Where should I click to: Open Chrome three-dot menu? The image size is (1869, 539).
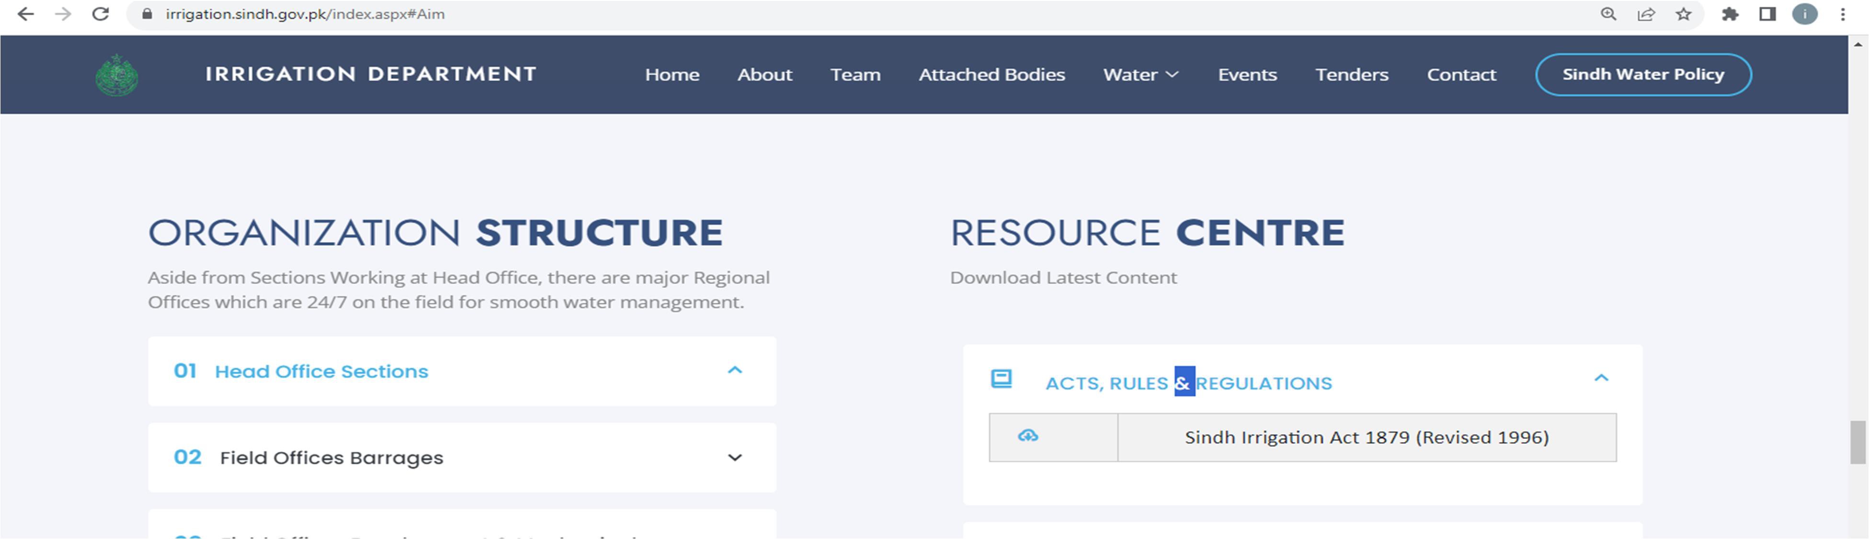1842,14
